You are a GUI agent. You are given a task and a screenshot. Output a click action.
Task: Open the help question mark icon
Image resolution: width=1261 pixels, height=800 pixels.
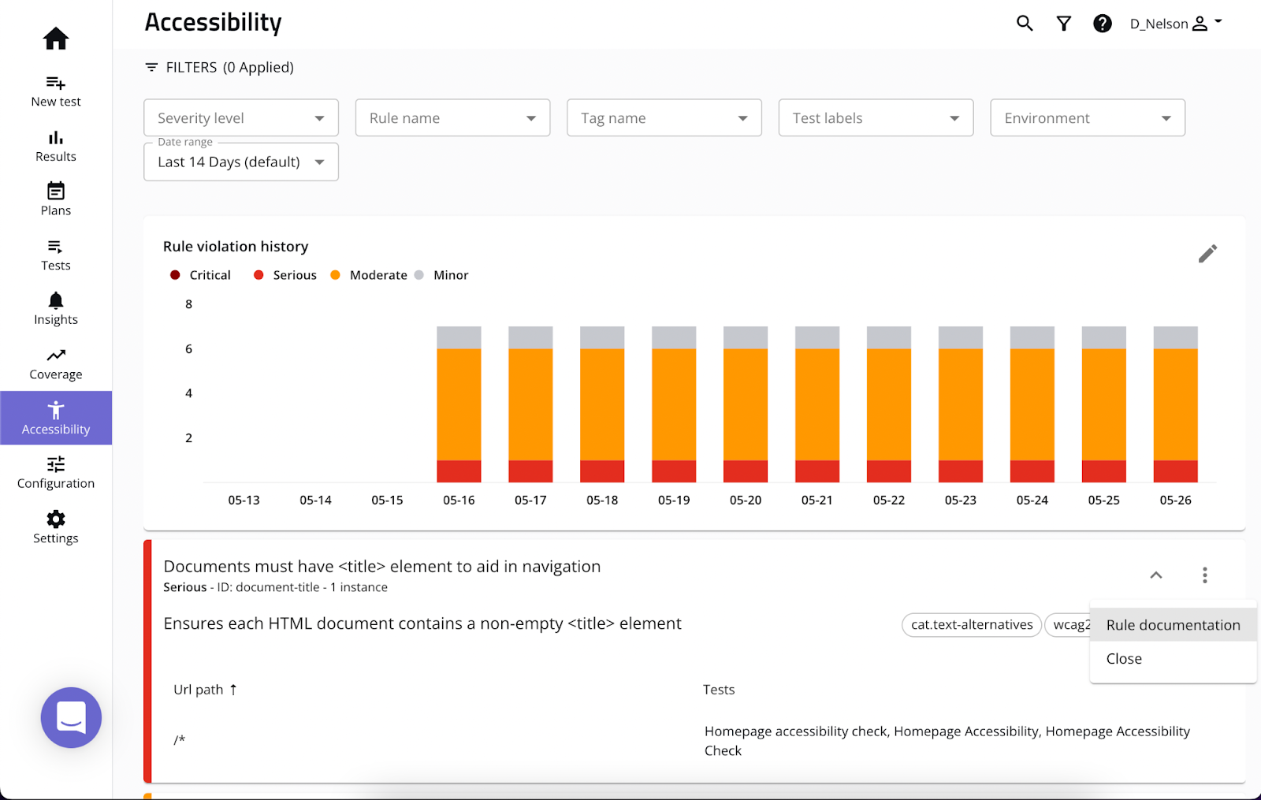1103,24
